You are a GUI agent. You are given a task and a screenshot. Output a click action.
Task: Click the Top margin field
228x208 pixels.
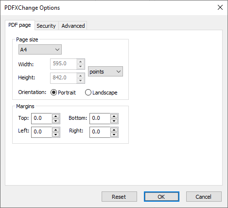click(x=42, y=118)
